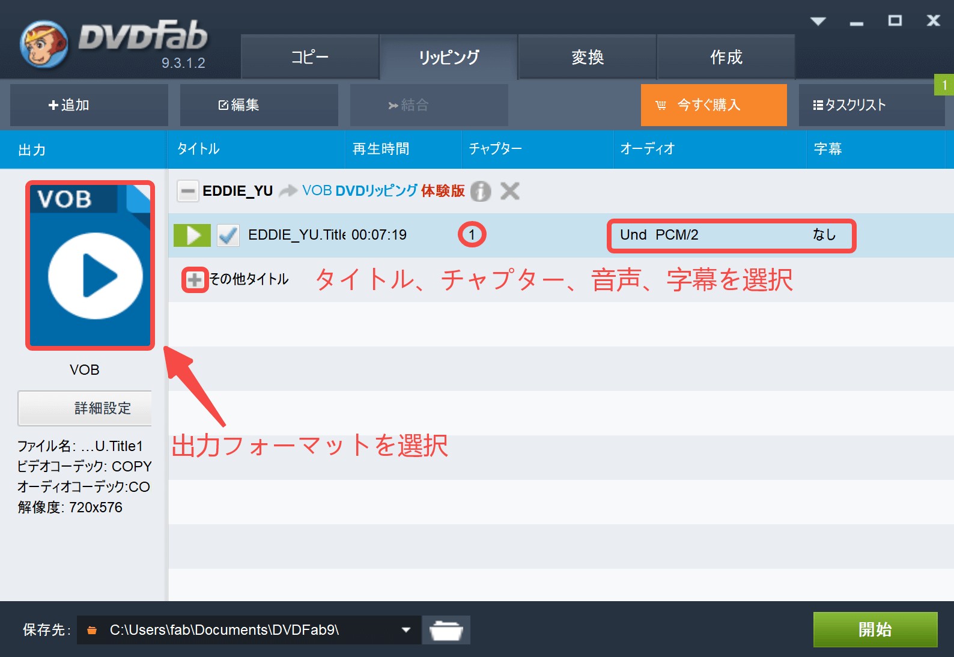
Task: Expand その他タイトル with plus icon
Action: coord(195,280)
